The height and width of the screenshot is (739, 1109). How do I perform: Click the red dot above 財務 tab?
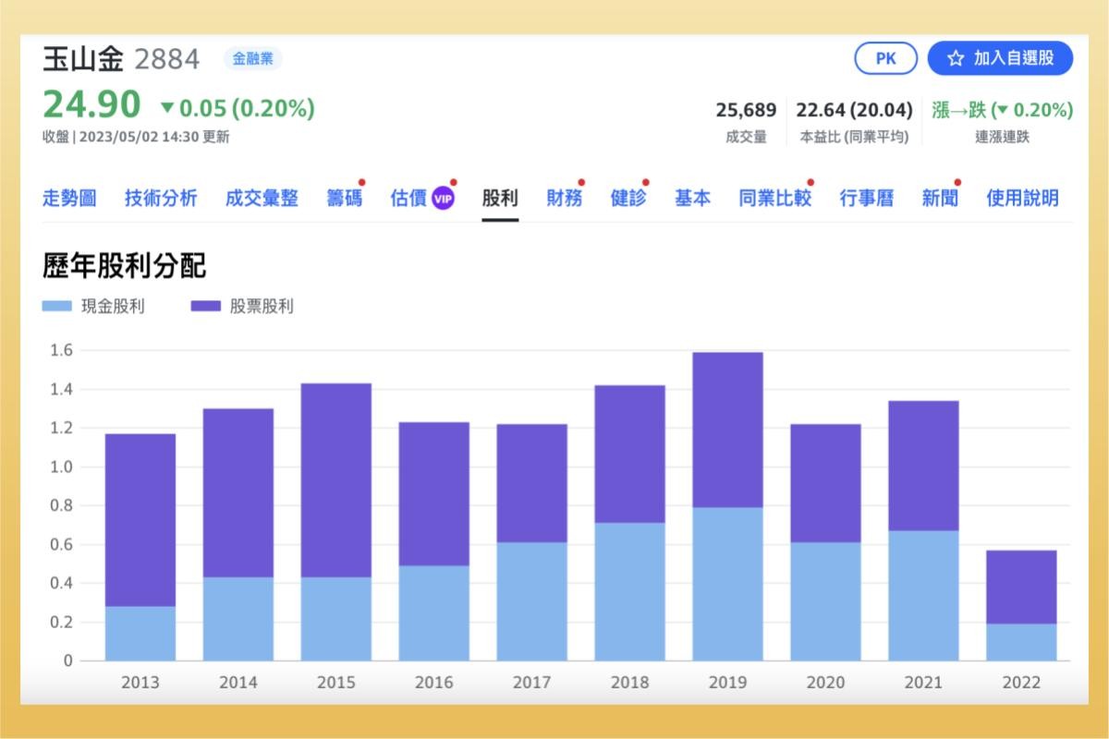pos(581,181)
